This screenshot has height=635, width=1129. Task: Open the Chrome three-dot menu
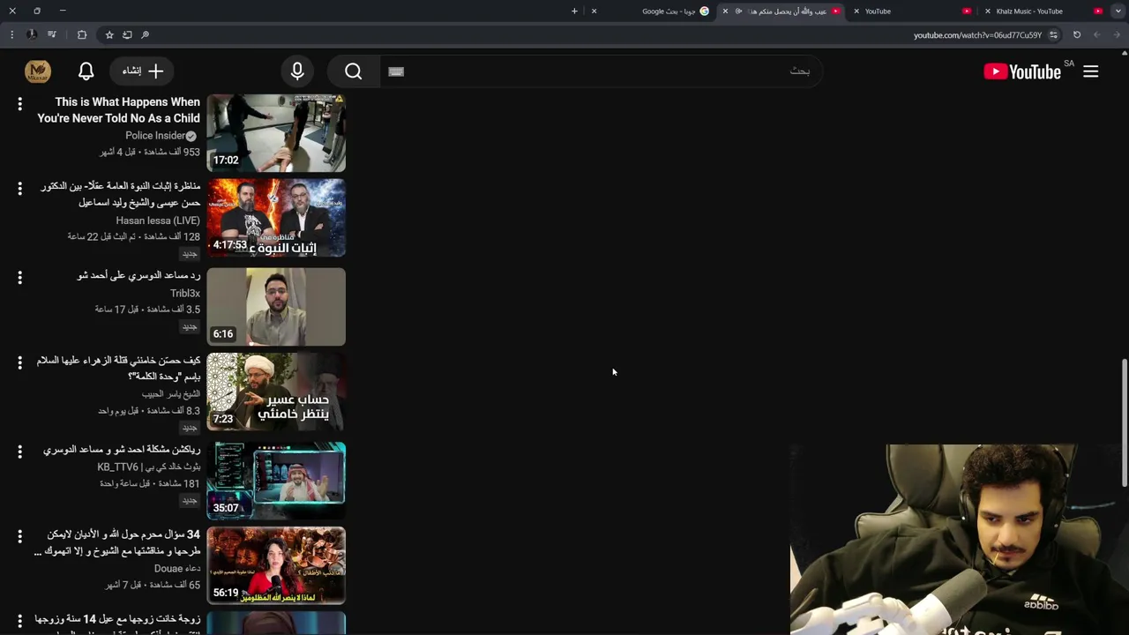(x=11, y=34)
